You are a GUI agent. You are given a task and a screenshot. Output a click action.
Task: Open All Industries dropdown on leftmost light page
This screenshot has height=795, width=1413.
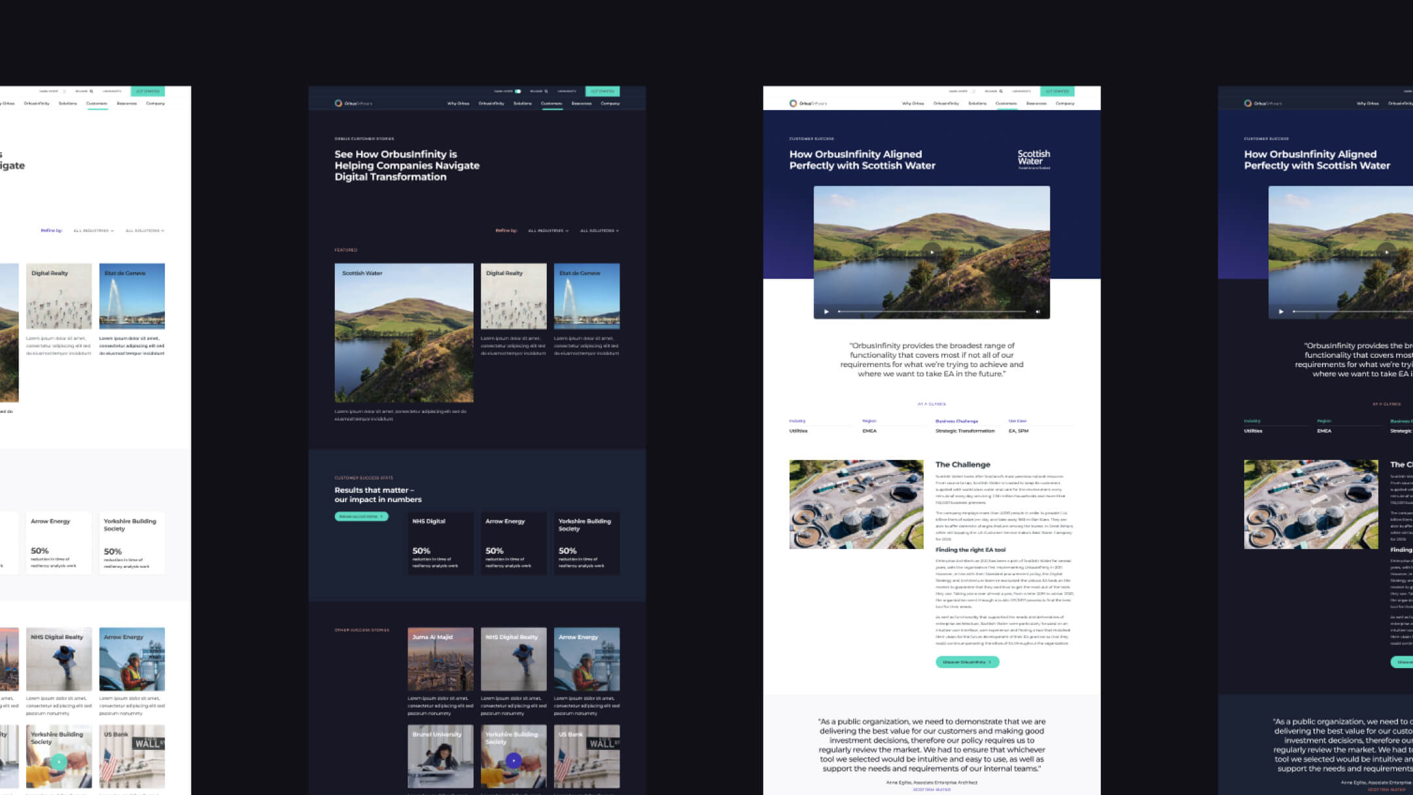pos(94,231)
